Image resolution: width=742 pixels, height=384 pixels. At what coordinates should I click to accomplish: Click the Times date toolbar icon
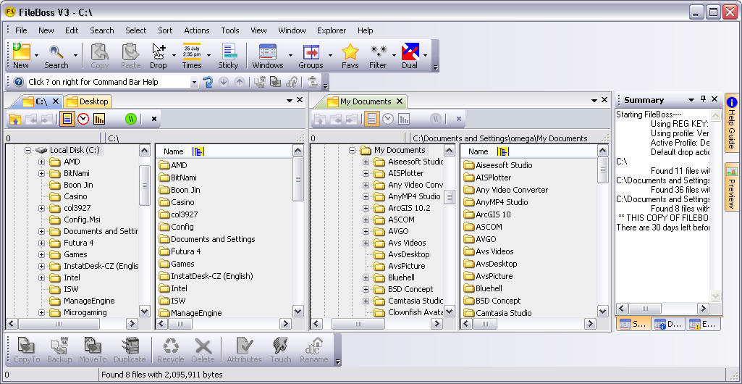[x=192, y=51]
